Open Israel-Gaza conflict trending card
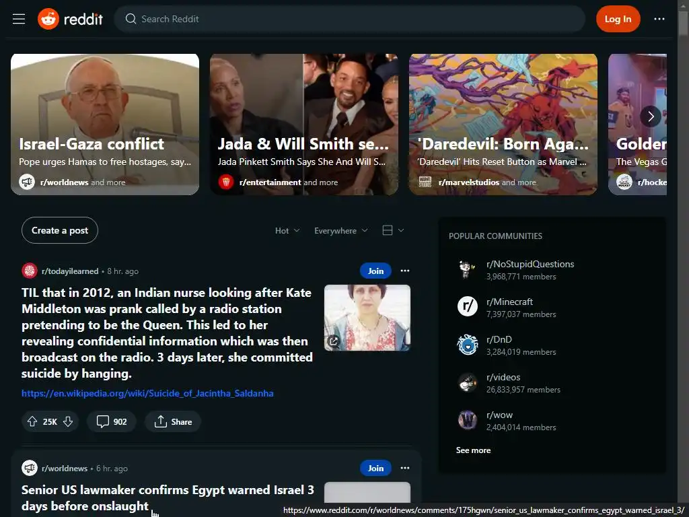The height and width of the screenshot is (517, 689). point(104,125)
